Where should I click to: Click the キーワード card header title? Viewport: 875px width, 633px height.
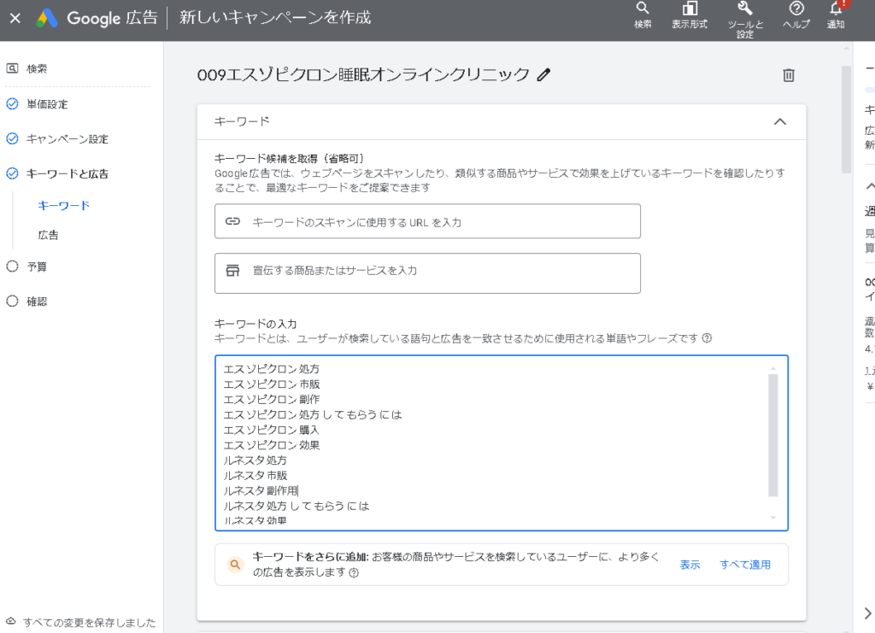pyautogui.click(x=242, y=121)
